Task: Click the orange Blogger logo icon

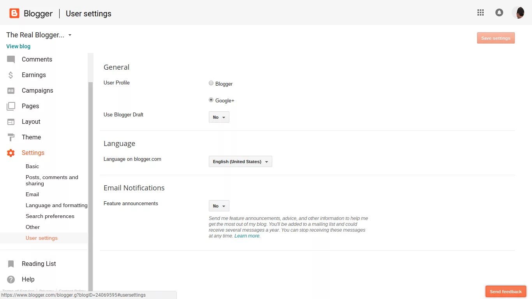Action: click(14, 14)
